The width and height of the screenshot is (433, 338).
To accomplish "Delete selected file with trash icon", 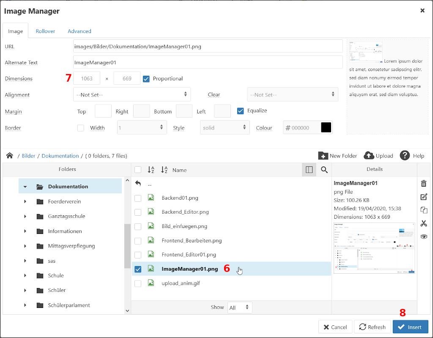I will point(424,183).
